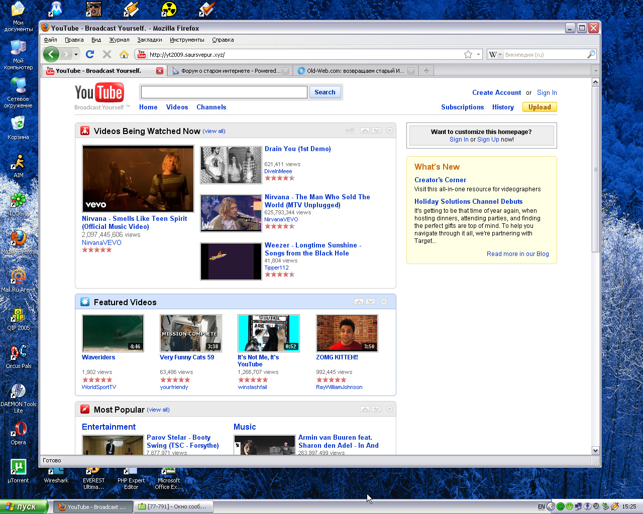Open the Create Account link
The height and width of the screenshot is (514, 643).
(x=496, y=92)
